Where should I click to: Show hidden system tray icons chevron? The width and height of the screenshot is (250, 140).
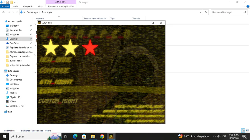214,136
